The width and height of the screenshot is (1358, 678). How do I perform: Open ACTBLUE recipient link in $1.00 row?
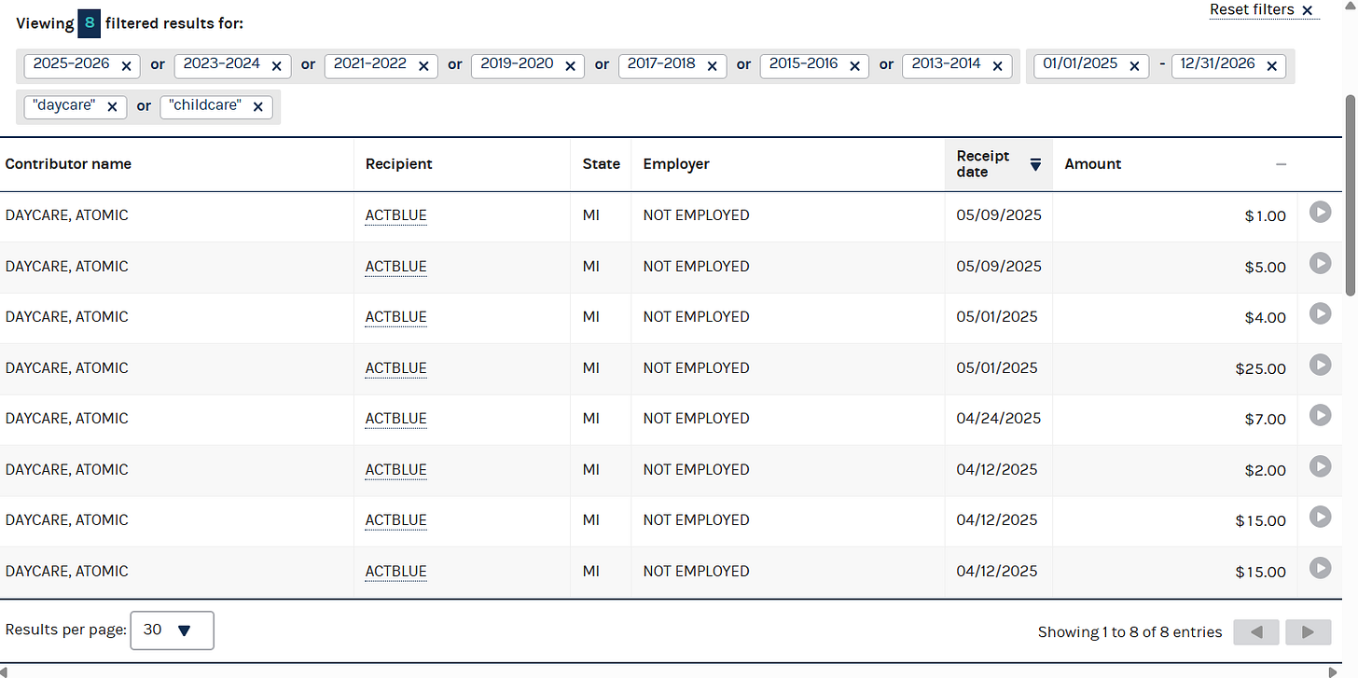point(395,215)
